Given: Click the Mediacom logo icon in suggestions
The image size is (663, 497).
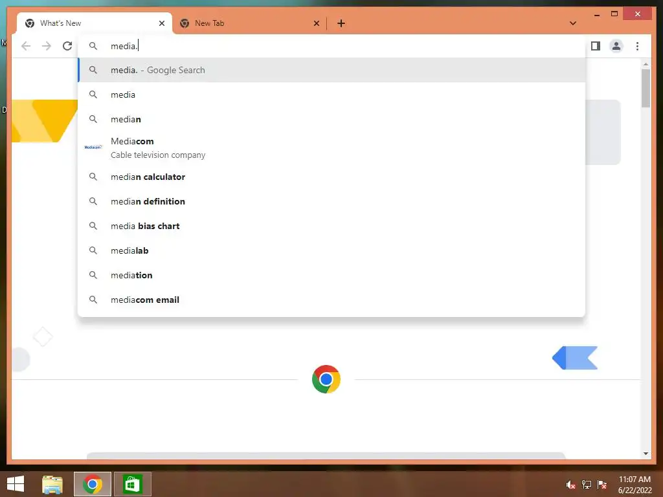Looking at the screenshot, I should point(93,147).
